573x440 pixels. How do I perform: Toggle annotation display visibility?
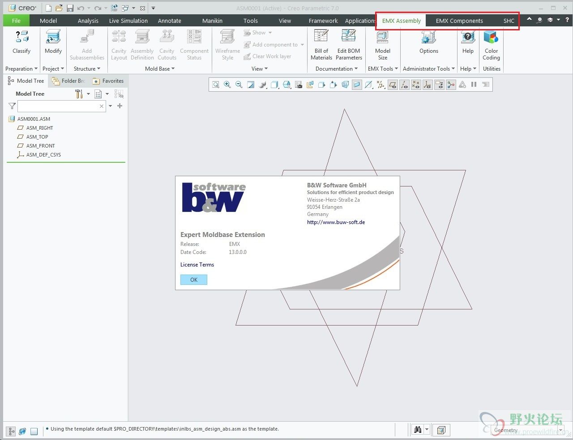pos(439,85)
